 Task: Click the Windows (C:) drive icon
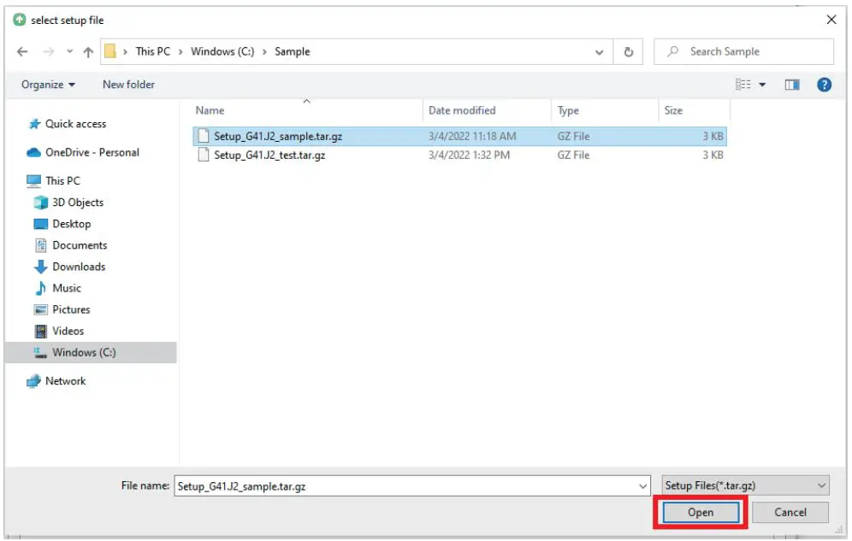[x=41, y=353]
